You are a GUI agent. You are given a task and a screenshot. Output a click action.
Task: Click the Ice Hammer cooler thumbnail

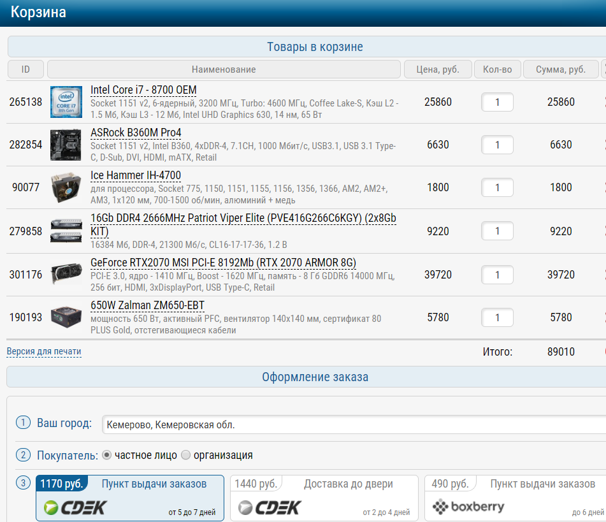coord(66,187)
